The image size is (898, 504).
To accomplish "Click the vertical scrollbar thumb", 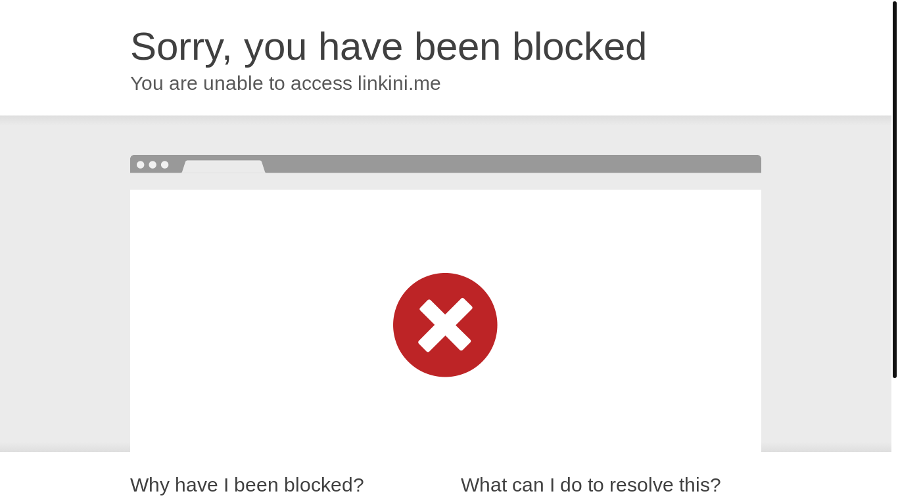I will tap(894, 189).
